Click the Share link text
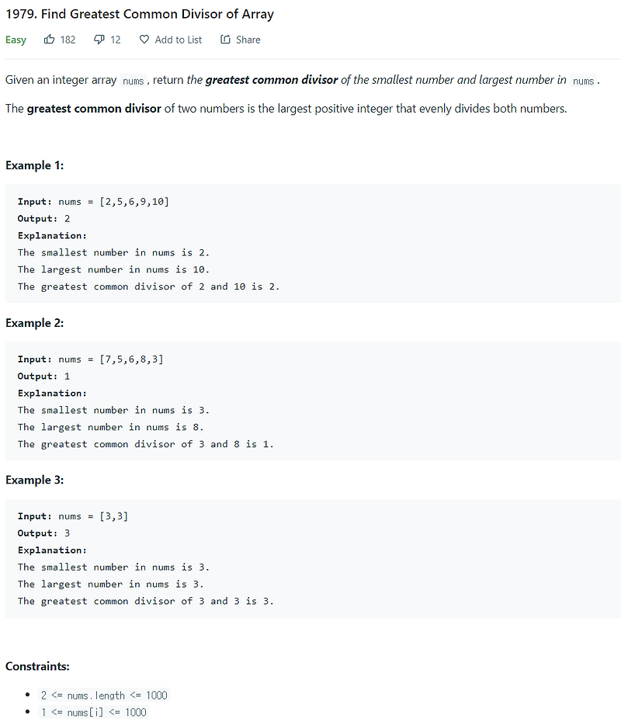Image resolution: width=621 pixels, height=722 pixels. click(247, 40)
